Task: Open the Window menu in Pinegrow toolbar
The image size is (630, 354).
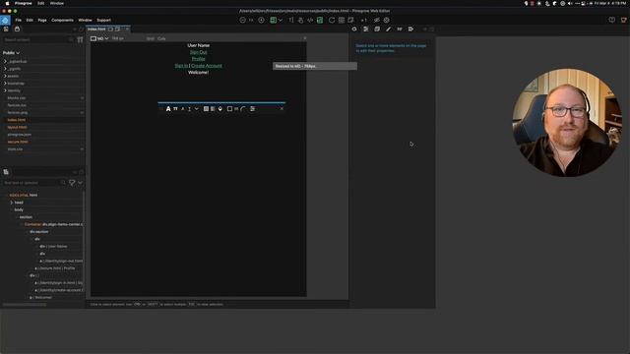Action: (85, 20)
